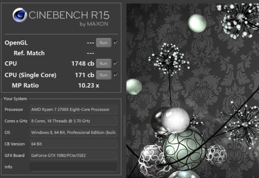
Task: Click the 'GFX Board' label
Action: [x=15, y=155]
